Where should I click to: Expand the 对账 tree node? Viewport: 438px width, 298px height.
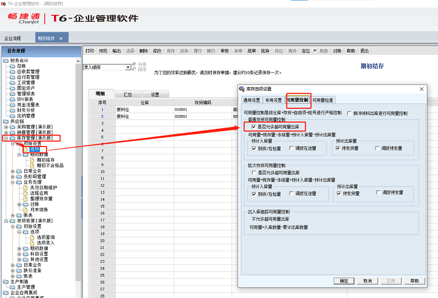(19, 204)
